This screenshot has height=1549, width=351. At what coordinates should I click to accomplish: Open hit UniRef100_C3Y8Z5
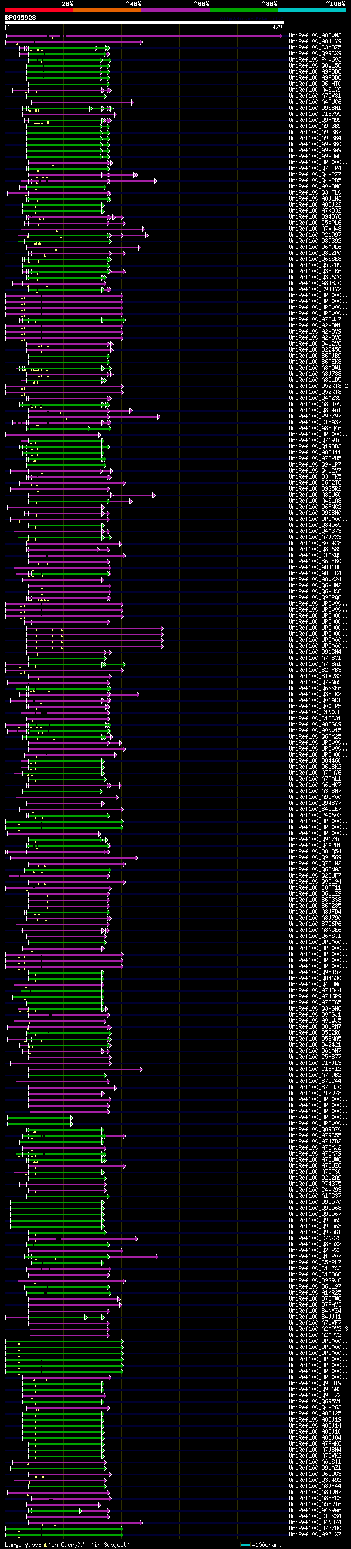click(315, 47)
